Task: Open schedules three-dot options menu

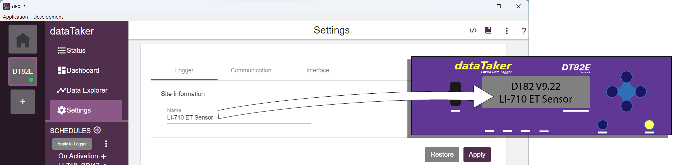Action: click(106, 144)
